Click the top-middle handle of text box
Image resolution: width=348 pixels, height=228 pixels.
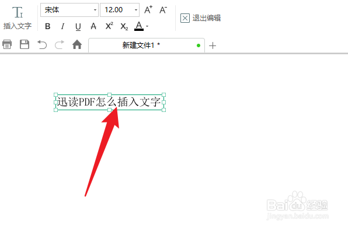(x=109, y=95)
